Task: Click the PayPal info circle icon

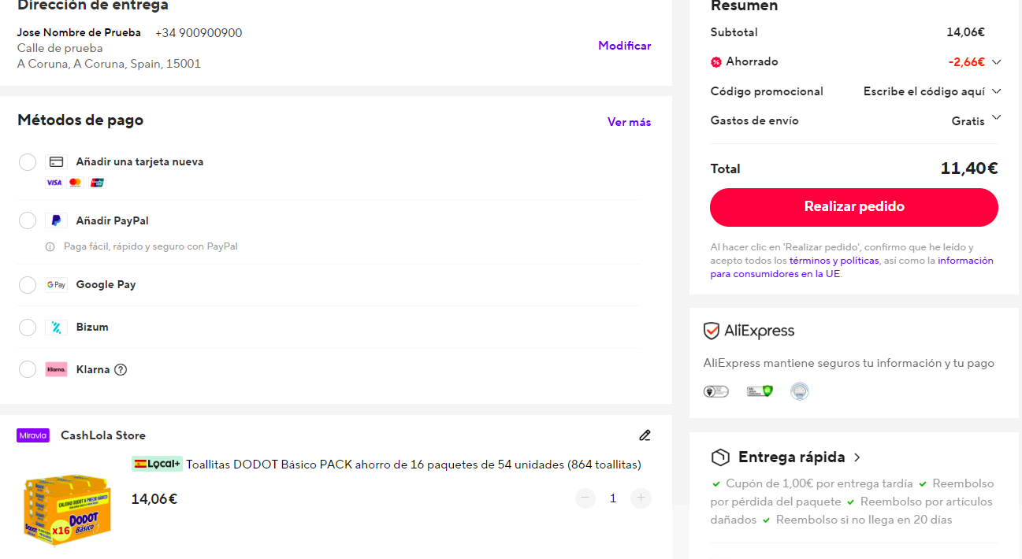Action: 50,246
